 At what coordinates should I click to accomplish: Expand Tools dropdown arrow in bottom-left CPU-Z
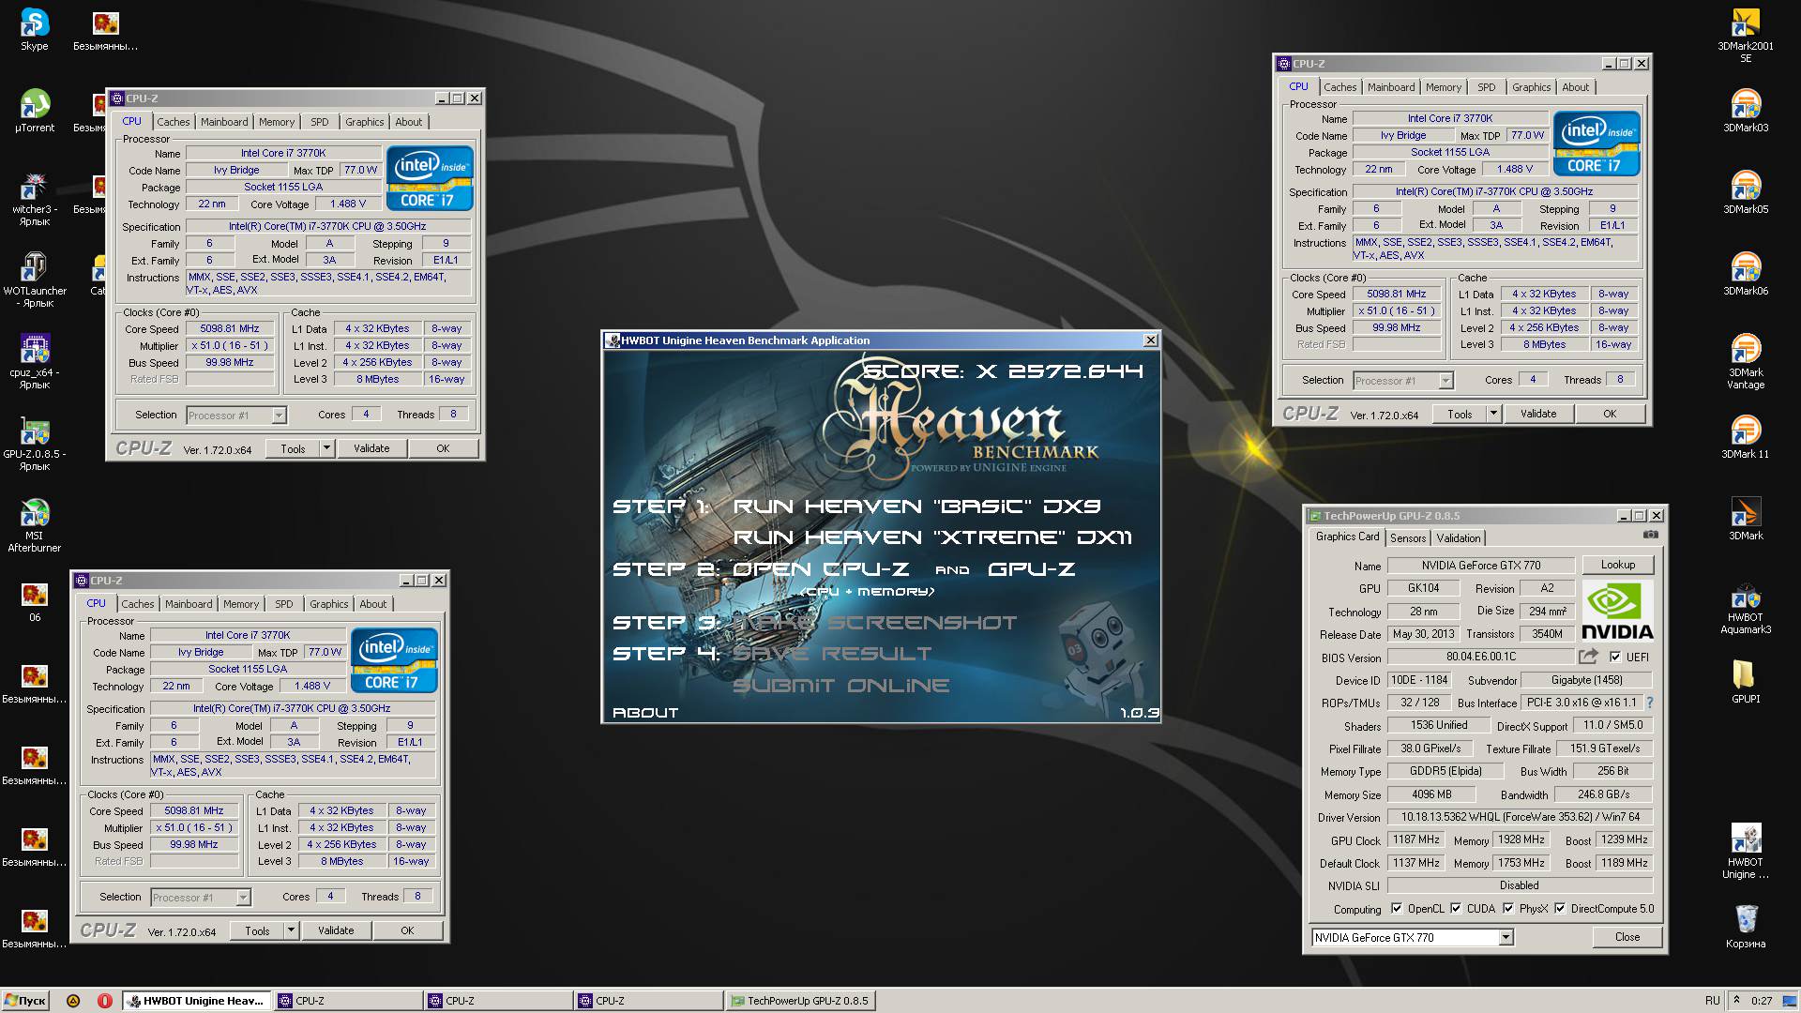[x=291, y=930]
